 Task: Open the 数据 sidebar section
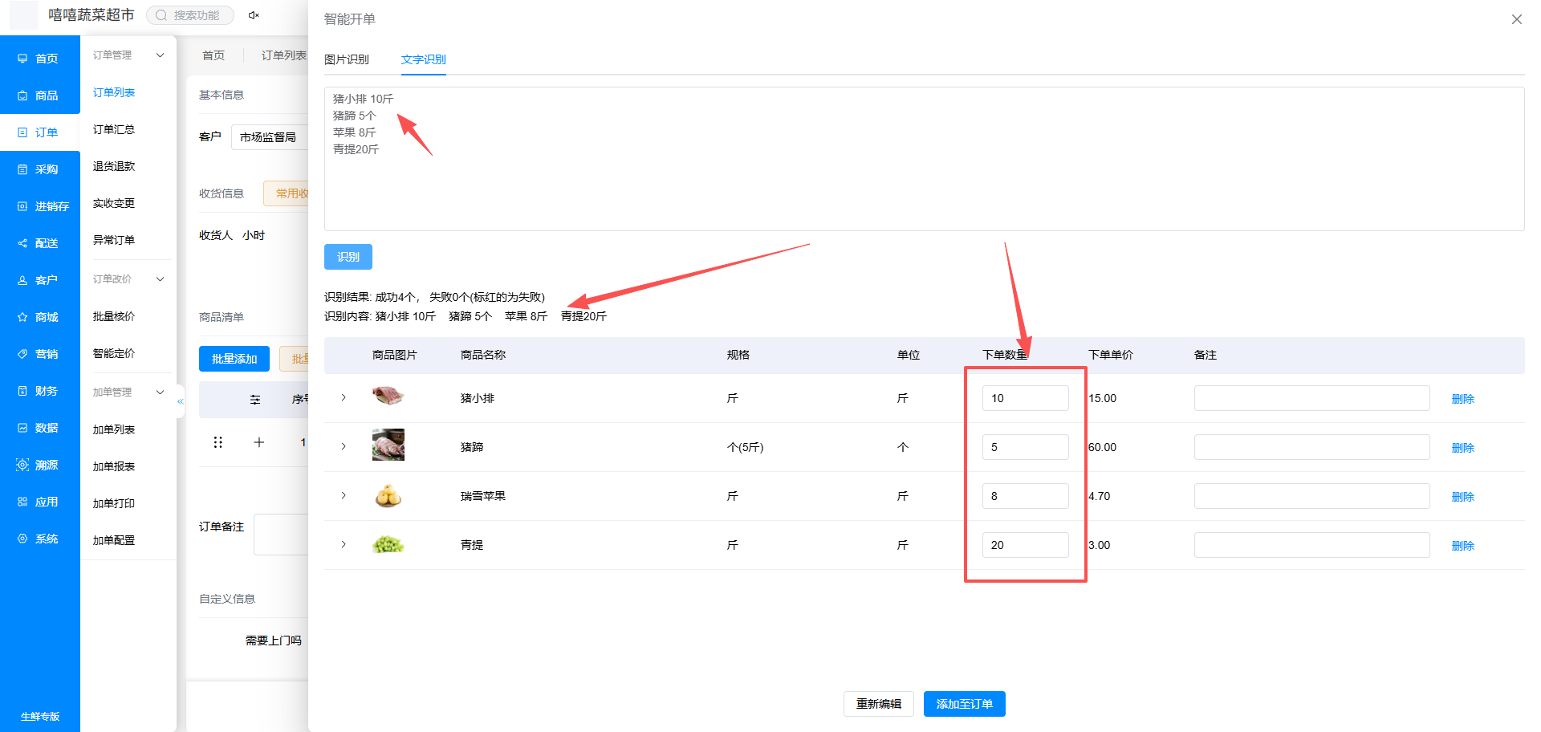click(x=39, y=428)
